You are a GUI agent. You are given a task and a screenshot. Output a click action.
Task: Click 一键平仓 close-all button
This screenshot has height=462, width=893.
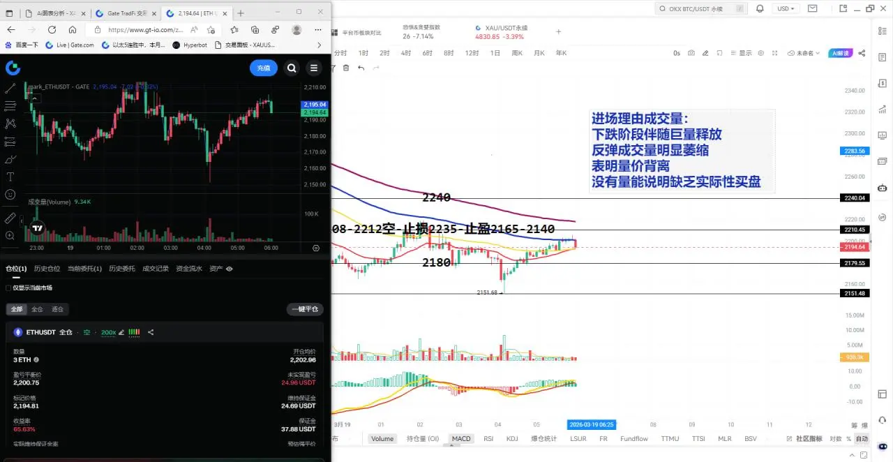305,309
